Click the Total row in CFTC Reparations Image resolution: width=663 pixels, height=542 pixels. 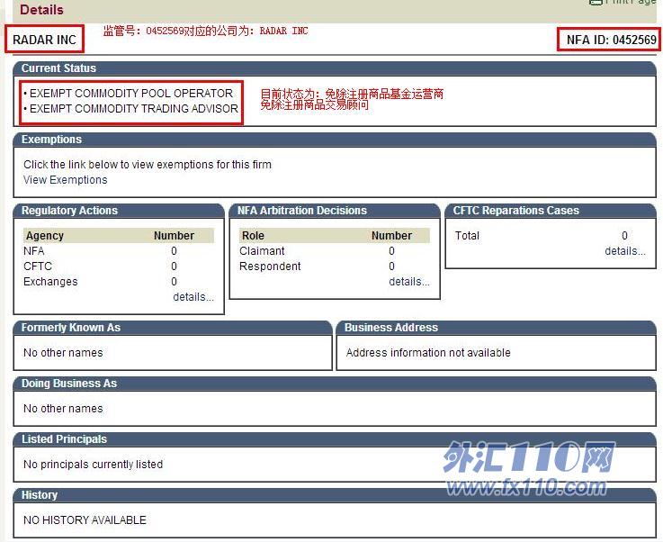[551, 236]
